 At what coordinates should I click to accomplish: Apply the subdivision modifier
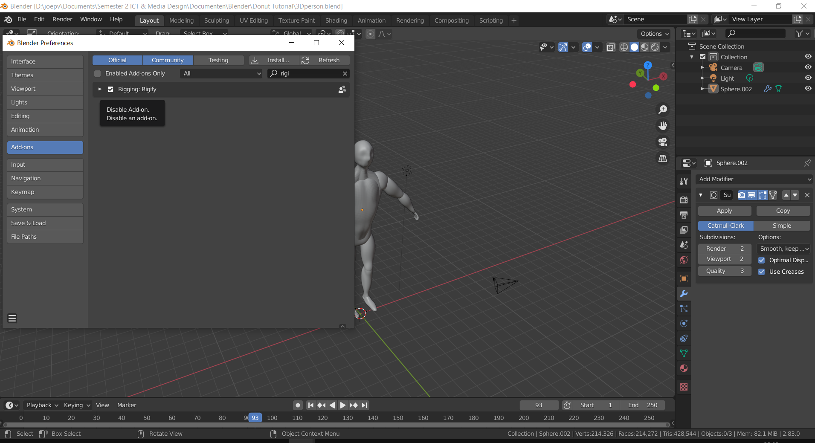(x=725, y=211)
